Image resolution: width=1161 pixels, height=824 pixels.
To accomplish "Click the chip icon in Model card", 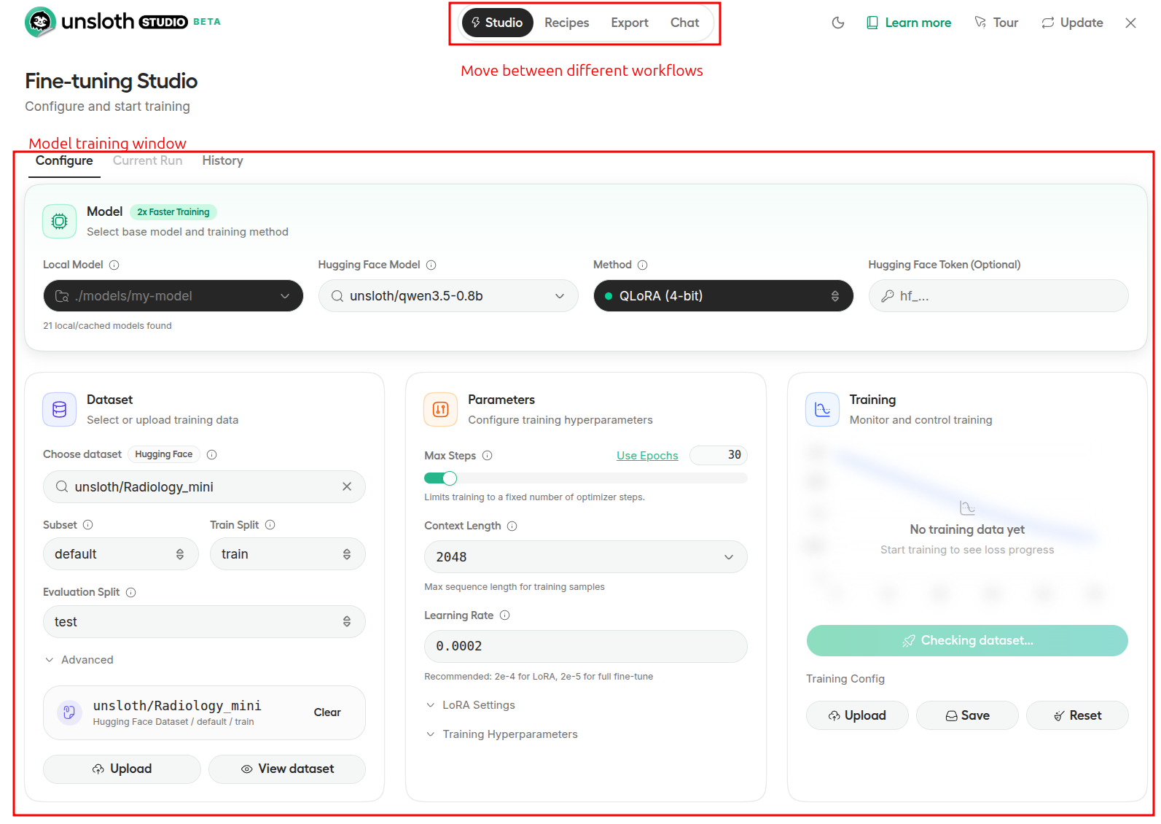I will tap(60, 221).
